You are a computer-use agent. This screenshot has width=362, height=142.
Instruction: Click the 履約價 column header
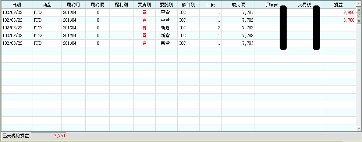(x=97, y=5)
